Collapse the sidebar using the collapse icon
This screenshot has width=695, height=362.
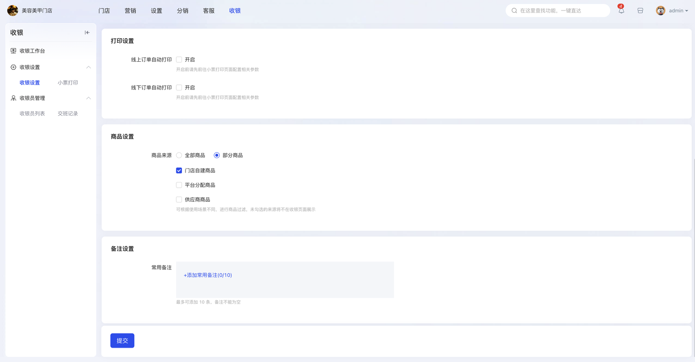[x=87, y=33]
